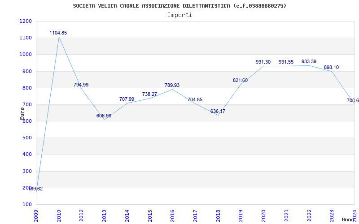Select the 1104.85 data label

pyautogui.click(x=58, y=33)
